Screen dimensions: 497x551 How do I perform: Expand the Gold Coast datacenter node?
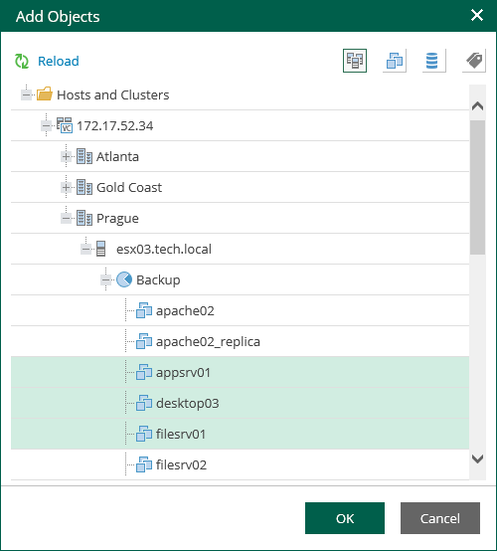pos(66,187)
